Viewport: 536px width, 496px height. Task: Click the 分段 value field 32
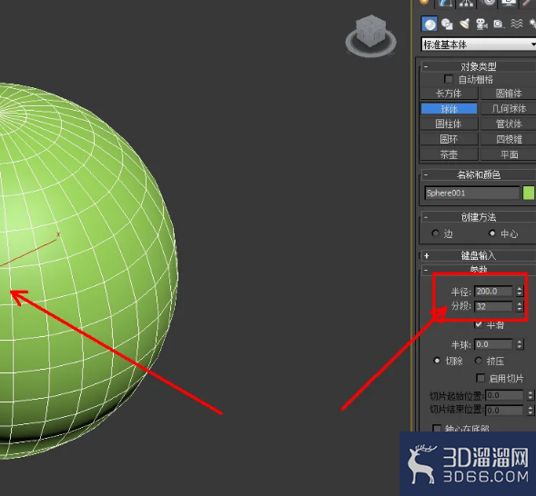493,306
